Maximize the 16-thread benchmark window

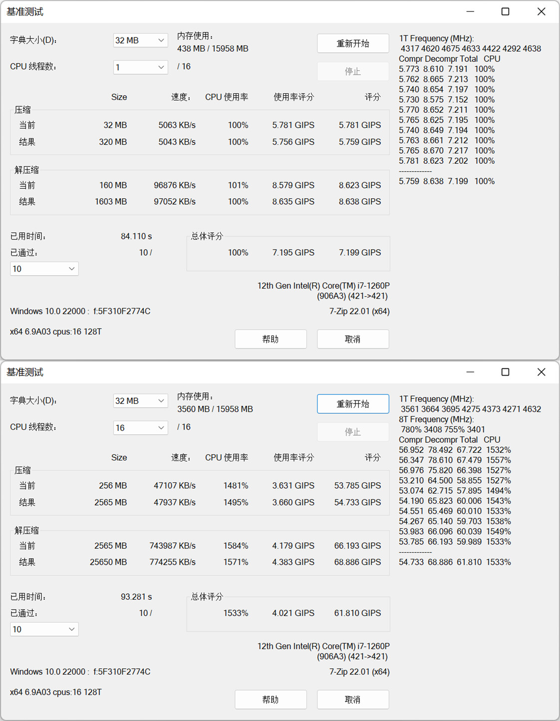pos(505,372)
